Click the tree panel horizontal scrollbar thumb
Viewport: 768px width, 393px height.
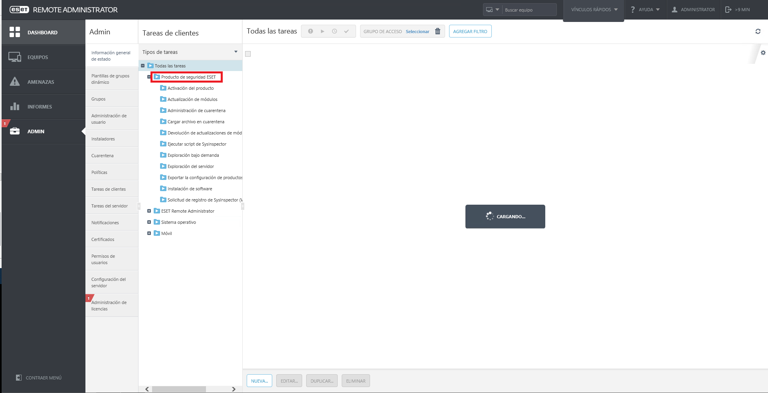click(179, 389)
